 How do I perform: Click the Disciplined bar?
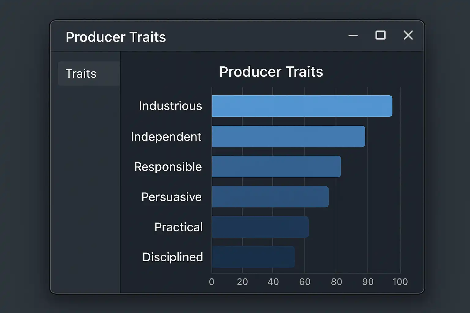click(253, 257)
